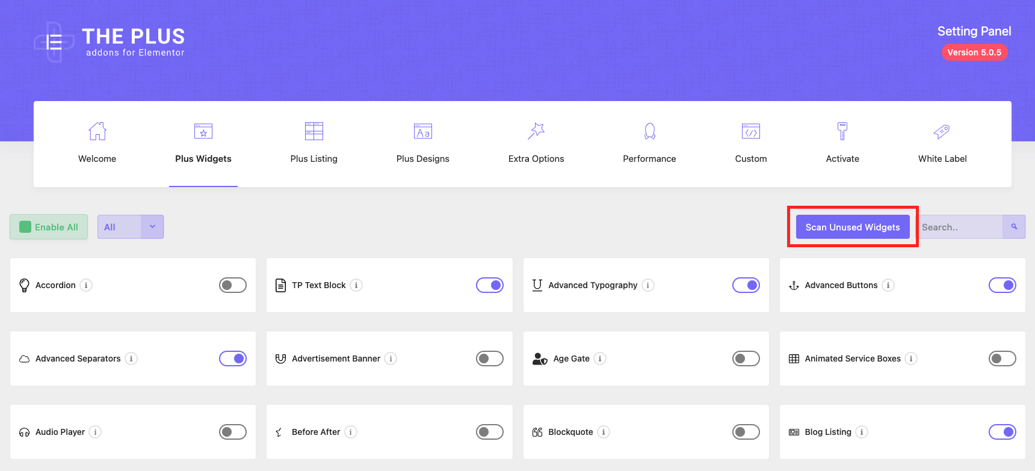Open info icon next to Age Gate
1035x471 pixels.
pyautogui.click(x=600, y=359)
